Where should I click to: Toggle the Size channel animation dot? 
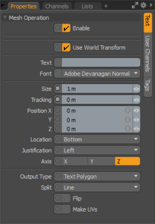pos(58,89)
